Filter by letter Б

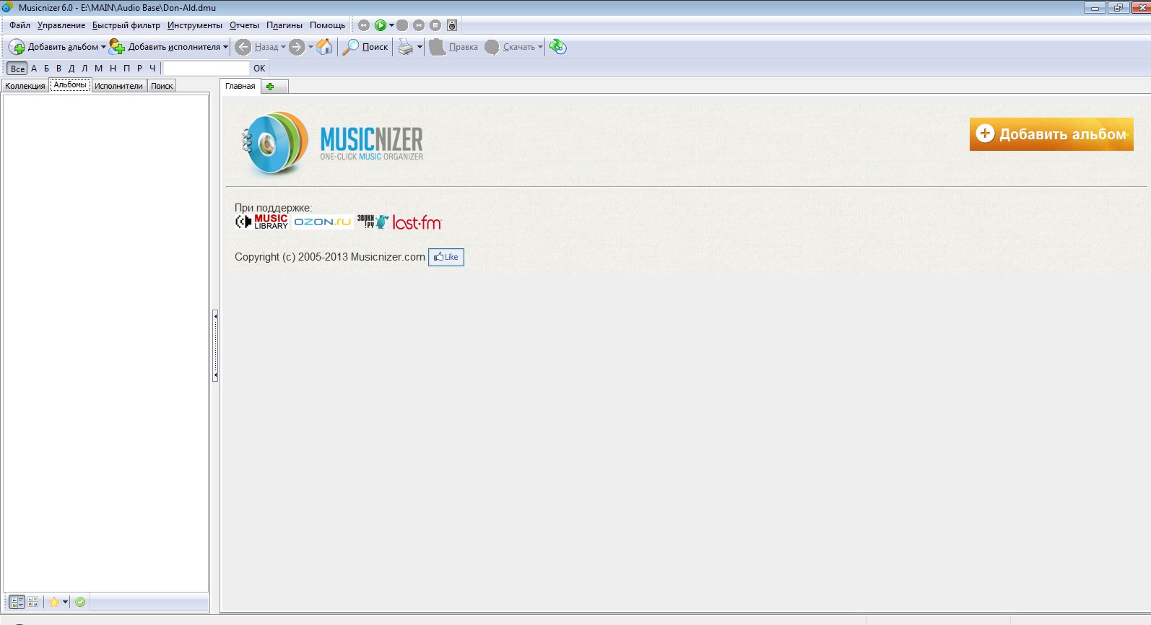(x=47, y=69)
